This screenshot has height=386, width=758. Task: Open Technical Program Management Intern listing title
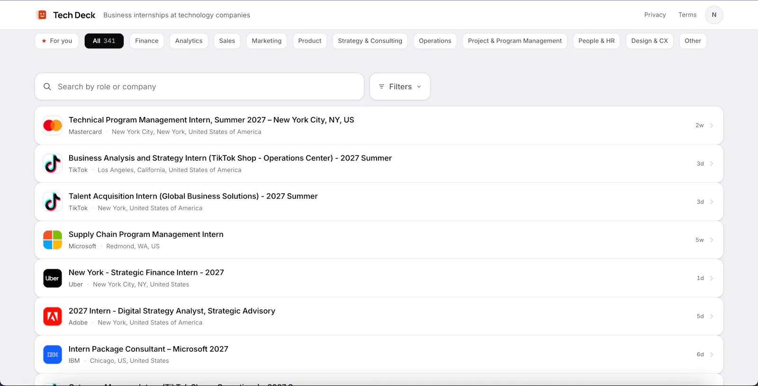(211, 120)
